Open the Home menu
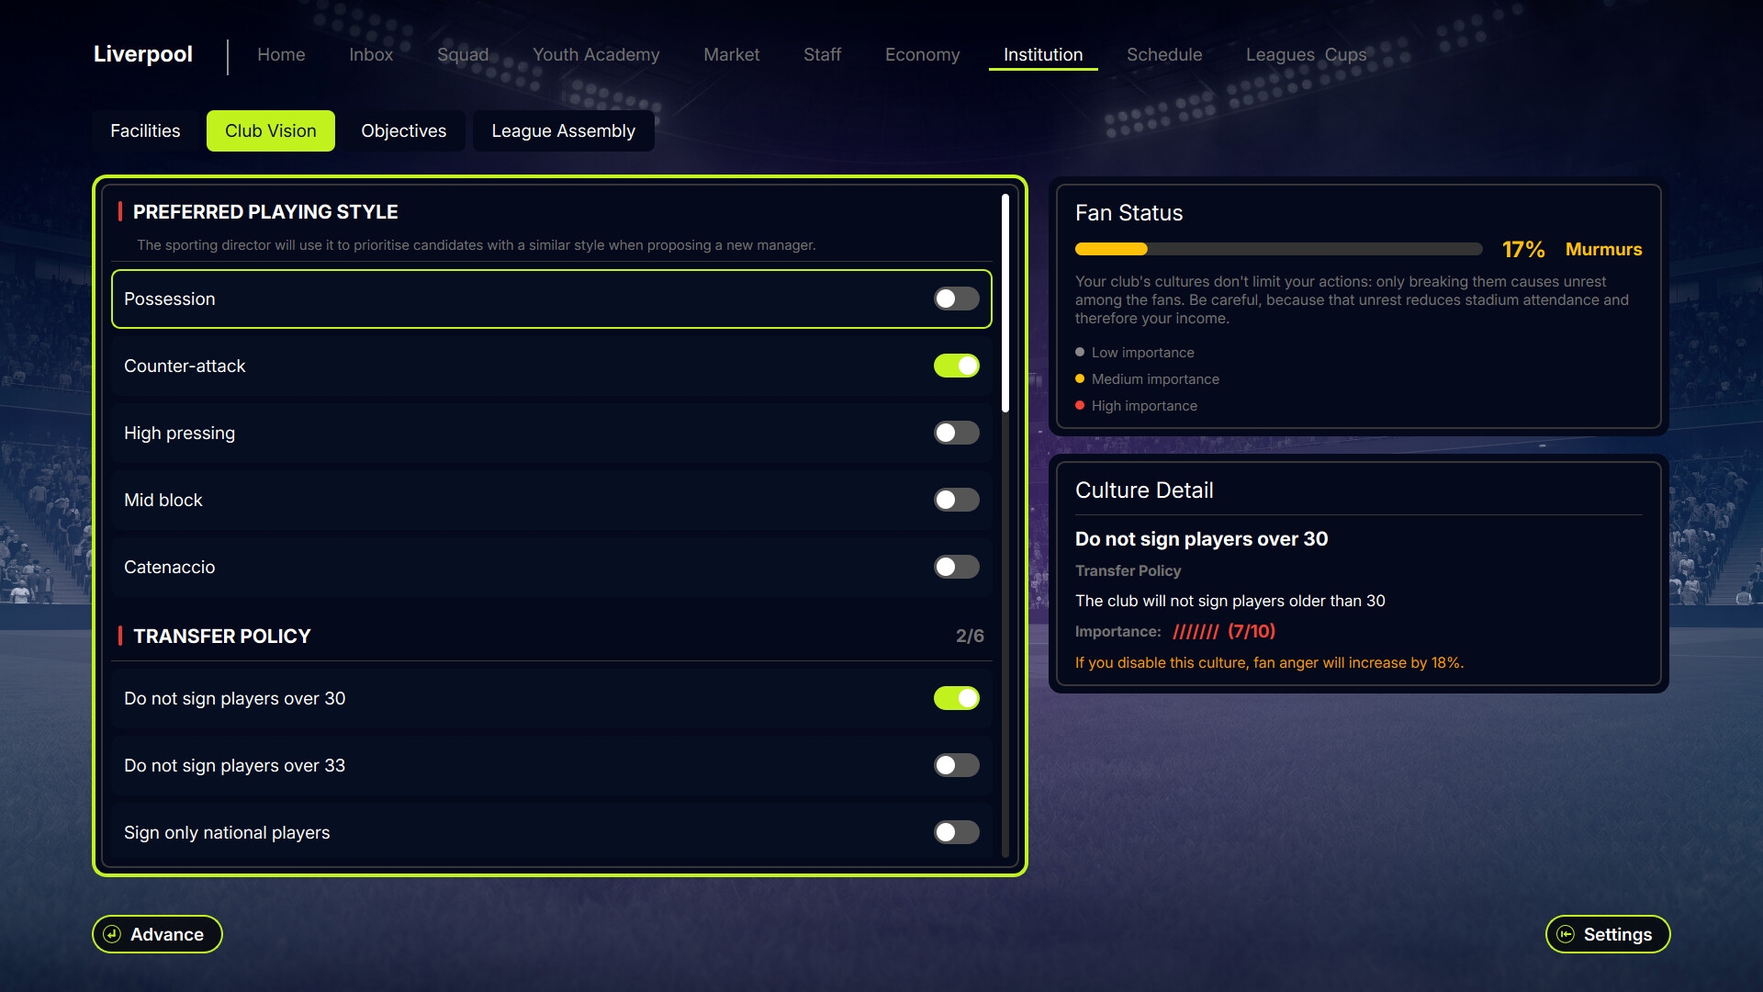Viewport: 1763px width, 992px height. 281,54
